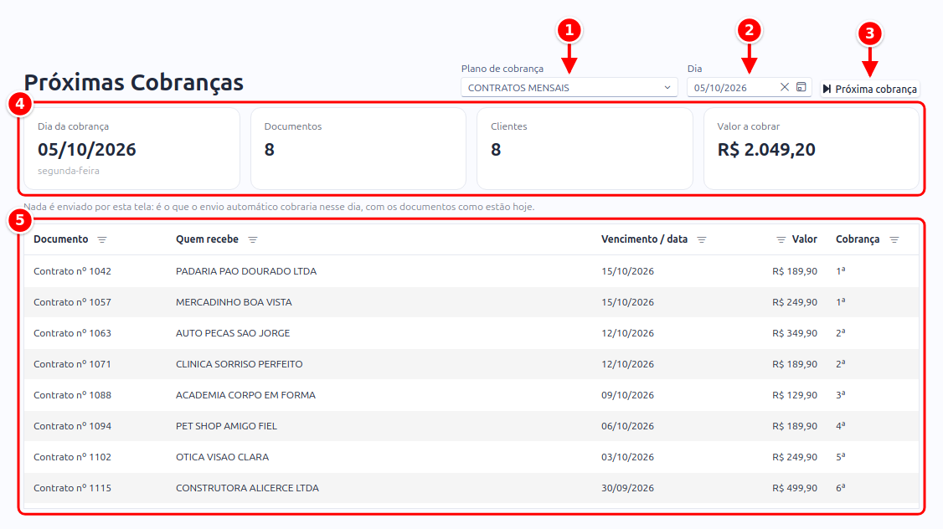Click ACADEMIA CORPO EM FORMA recipient
The width and height of the screenshot is (943, 529).
coord(245,395)
